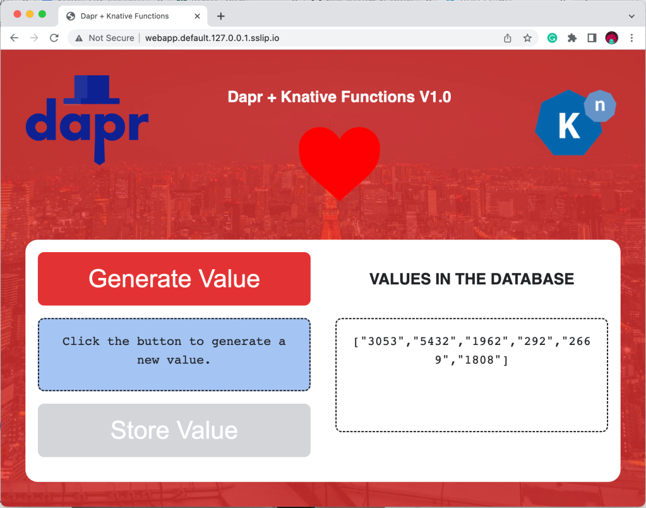Screen dimensions: 646x508
Task: Expand the tab search chevron
Action: (631, 16)
